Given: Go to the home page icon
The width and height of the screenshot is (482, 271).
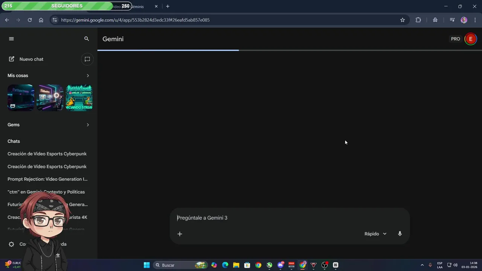Looking at the screenshot, I should tap(41, 20).
